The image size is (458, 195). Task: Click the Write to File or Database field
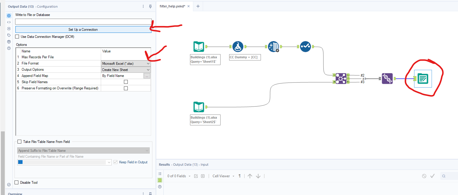[x=83, y=21]
